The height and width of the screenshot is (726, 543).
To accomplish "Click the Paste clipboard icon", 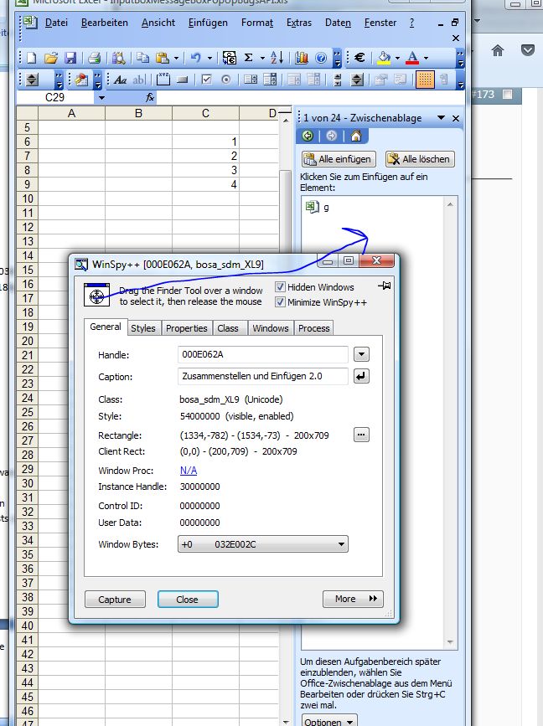I will coord(163,58).
